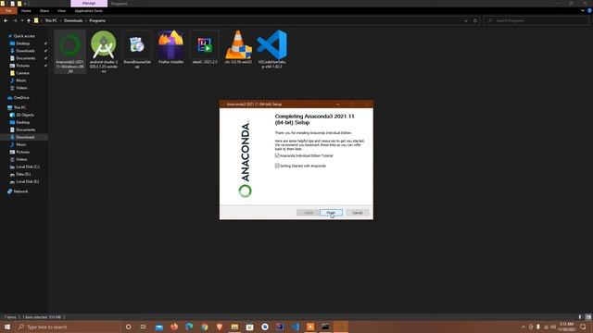
Task: Click Cancel in Anaconda Setup dialog
Action: [358, 213]
